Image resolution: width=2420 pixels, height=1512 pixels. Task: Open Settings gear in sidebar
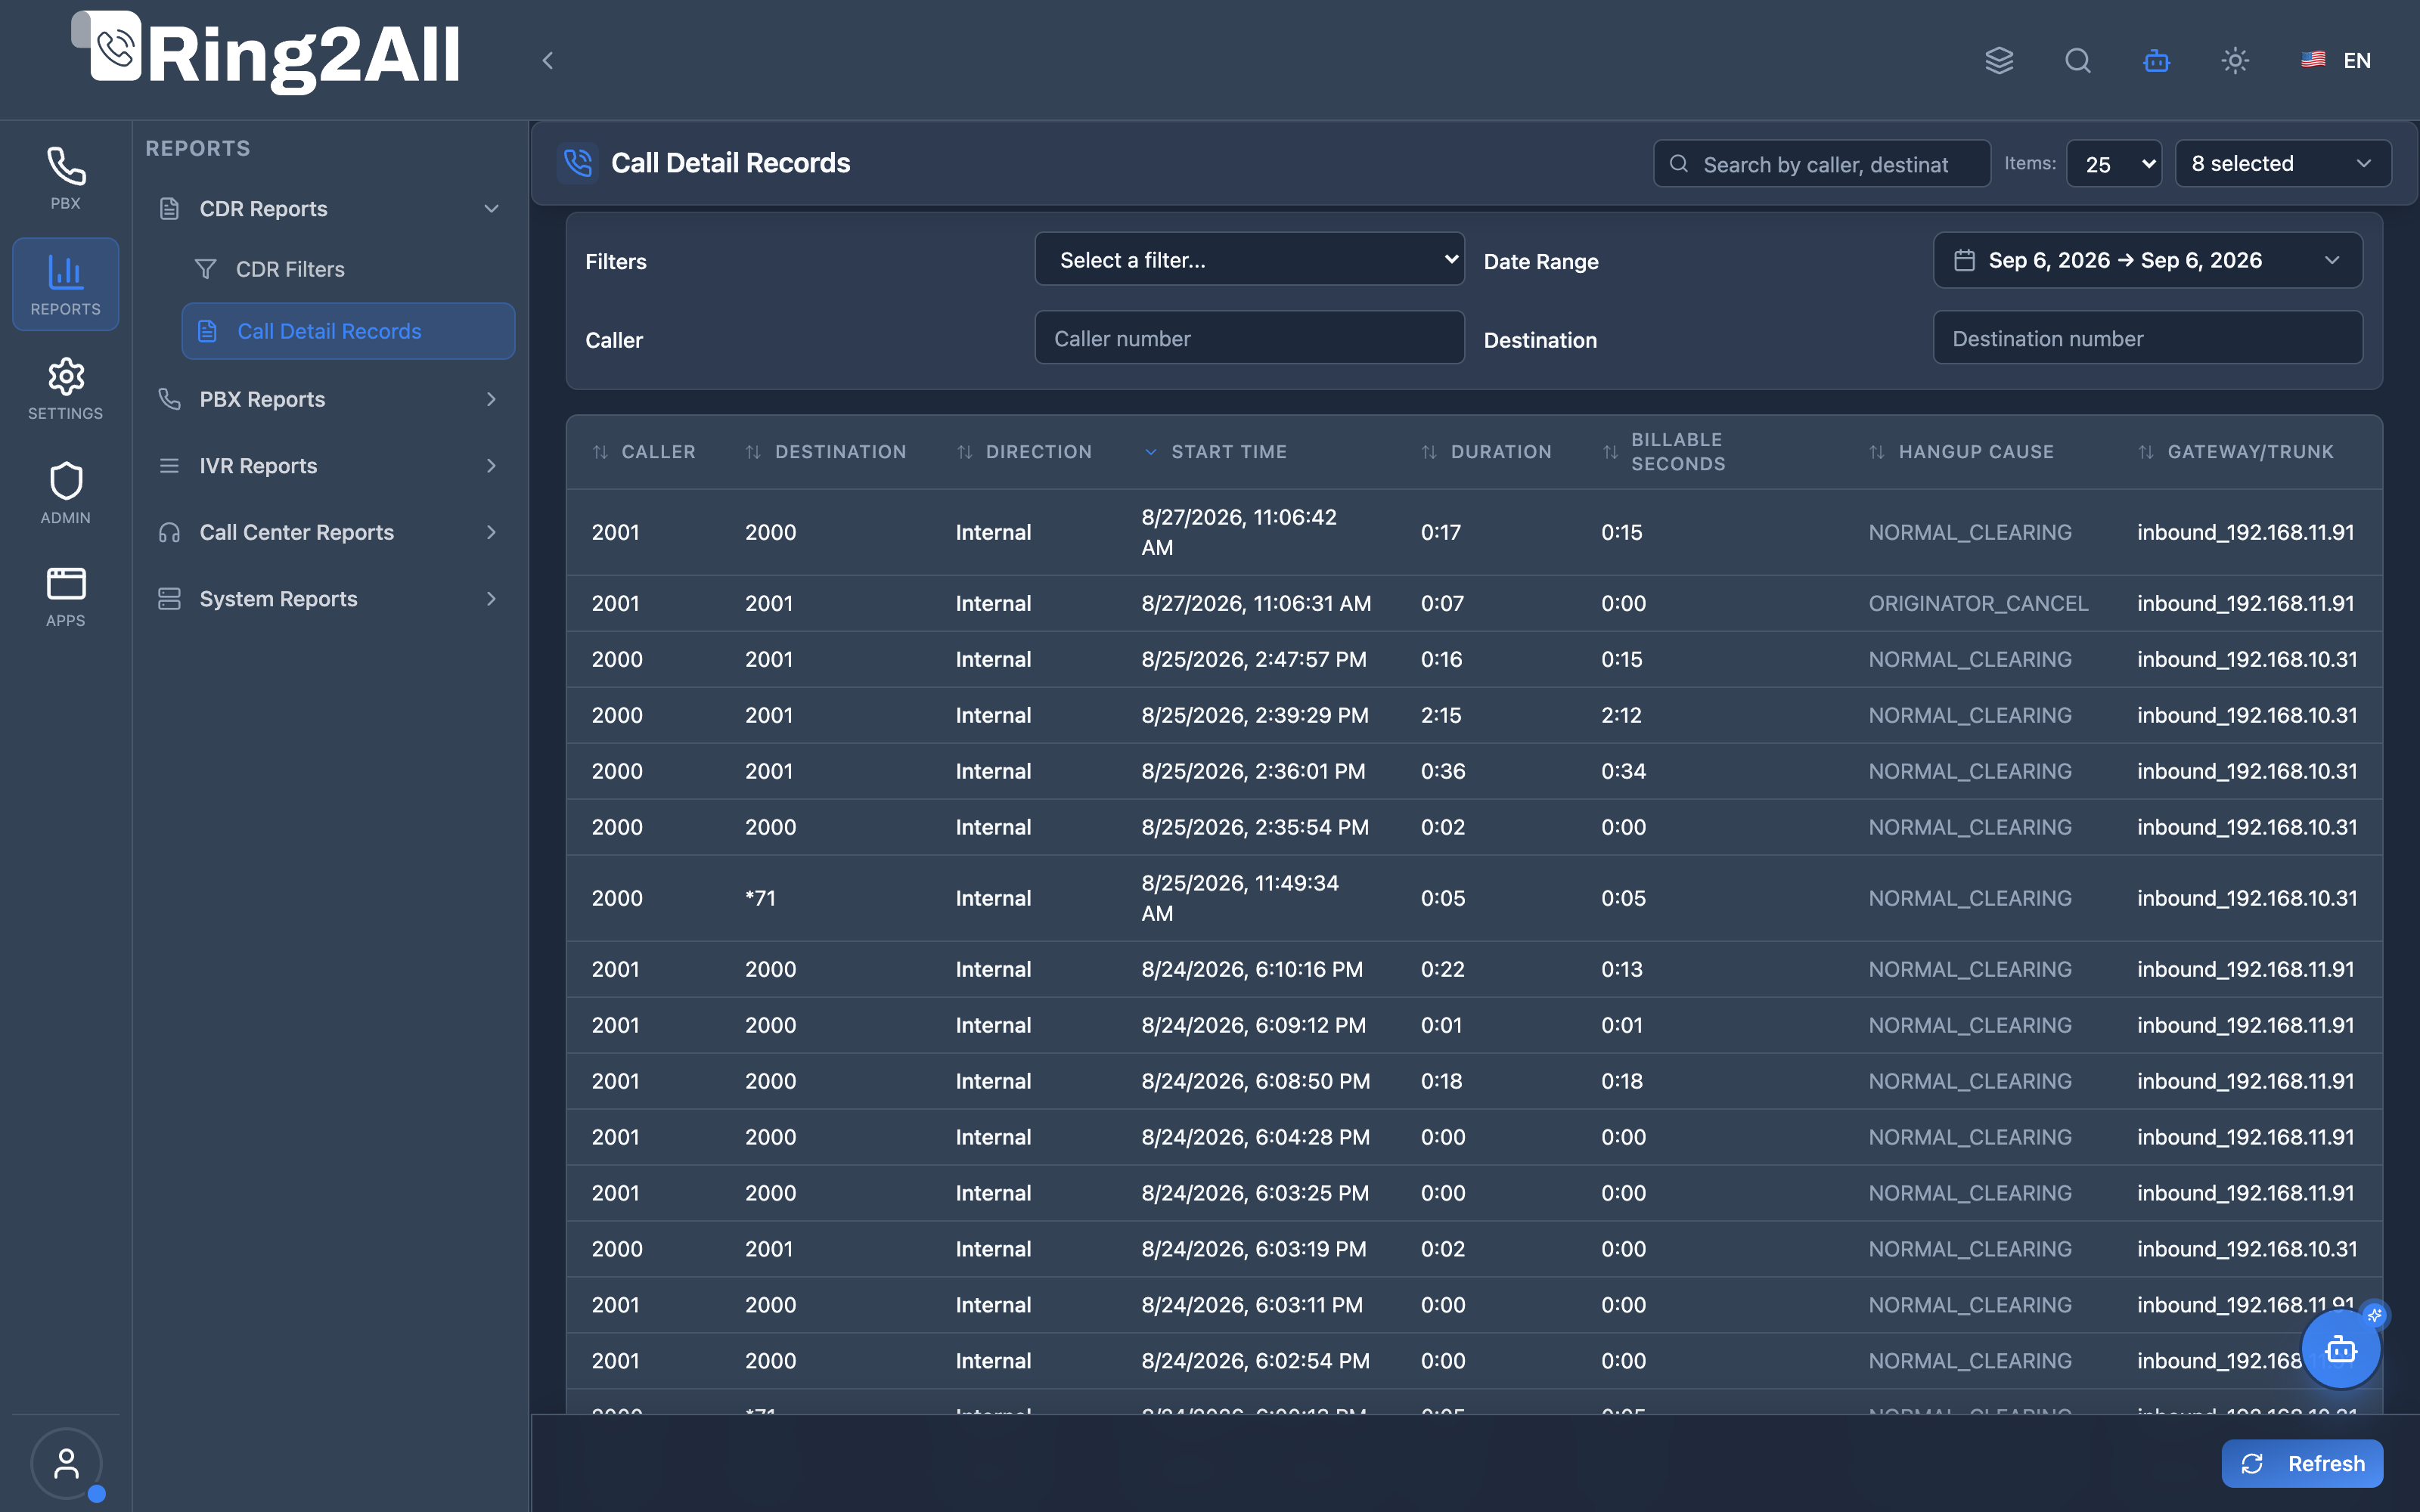tap(65, 388)
